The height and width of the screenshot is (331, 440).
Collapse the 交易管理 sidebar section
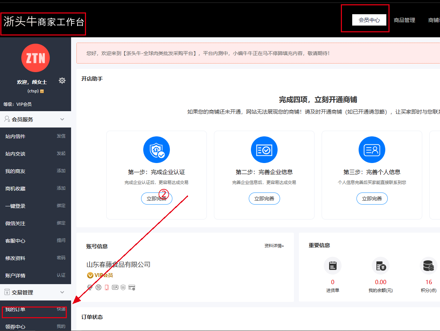(x=62, y=292)
